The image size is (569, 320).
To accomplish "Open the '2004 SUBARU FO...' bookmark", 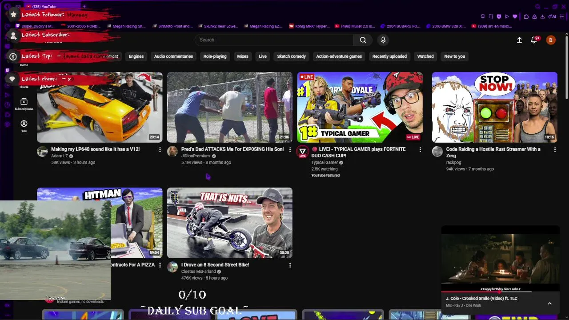I will click(400, 26).
